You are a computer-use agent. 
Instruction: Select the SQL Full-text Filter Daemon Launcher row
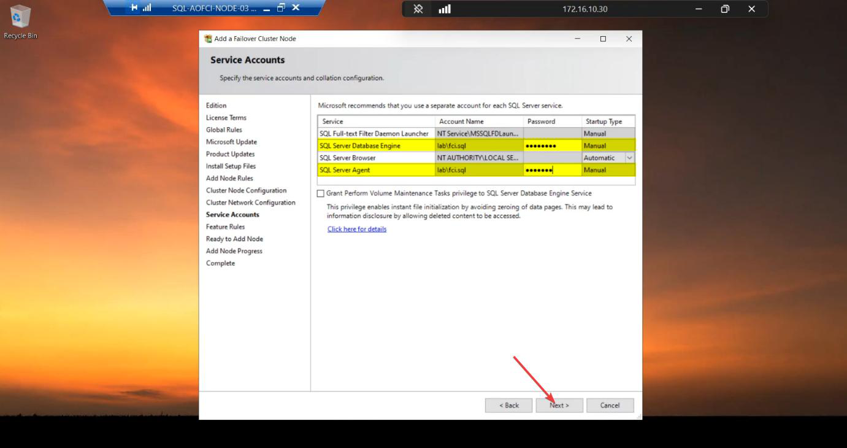[x=476, y=134]
